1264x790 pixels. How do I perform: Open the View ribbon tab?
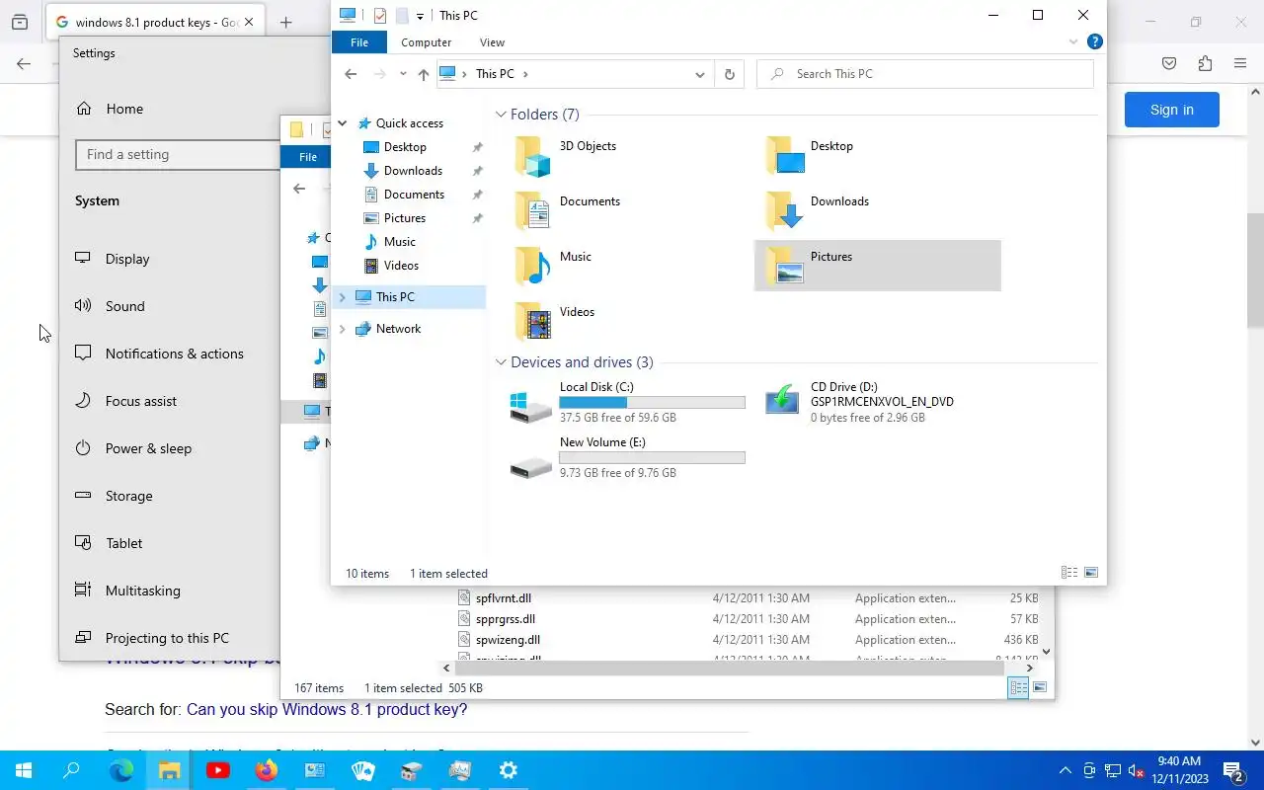tap(492, 42)
